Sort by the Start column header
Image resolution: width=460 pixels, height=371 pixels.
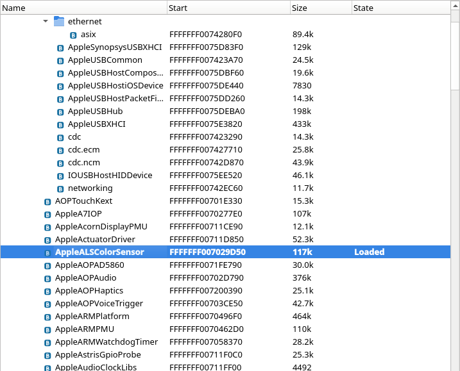pos(228,8)
